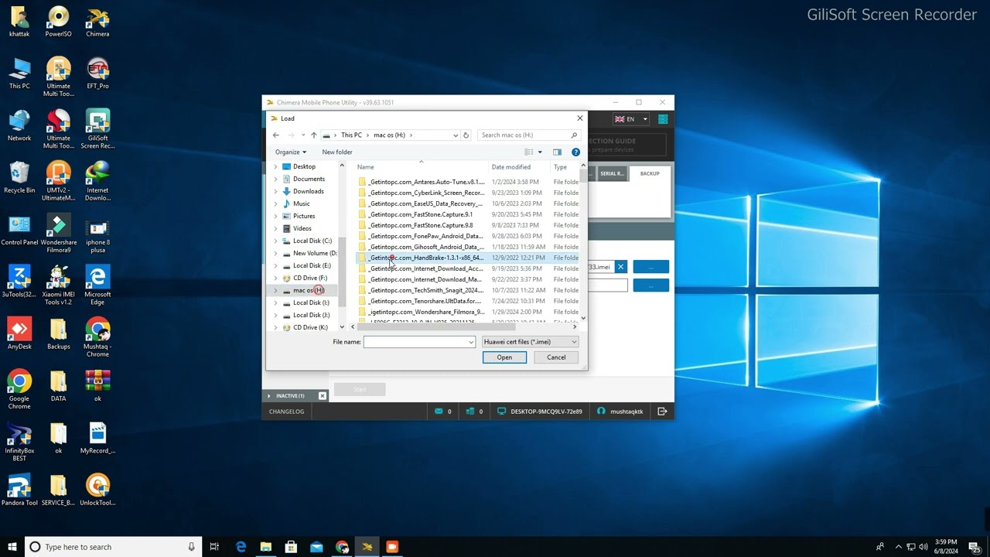Go up one folder level in Load dialog
The width and height of the screenshot is (990, 557).
pos(313,135)
